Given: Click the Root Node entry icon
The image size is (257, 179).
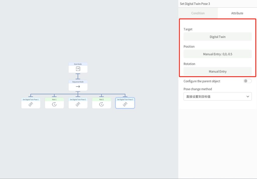Looking at the screenshot, I should pyautogui.click(x=78, y=69).
